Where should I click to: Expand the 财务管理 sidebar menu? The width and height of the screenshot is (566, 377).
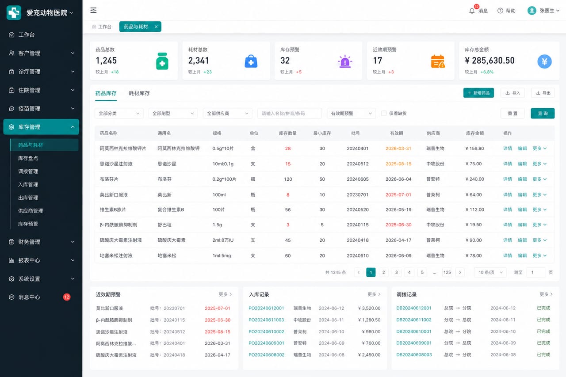[41, 242]
